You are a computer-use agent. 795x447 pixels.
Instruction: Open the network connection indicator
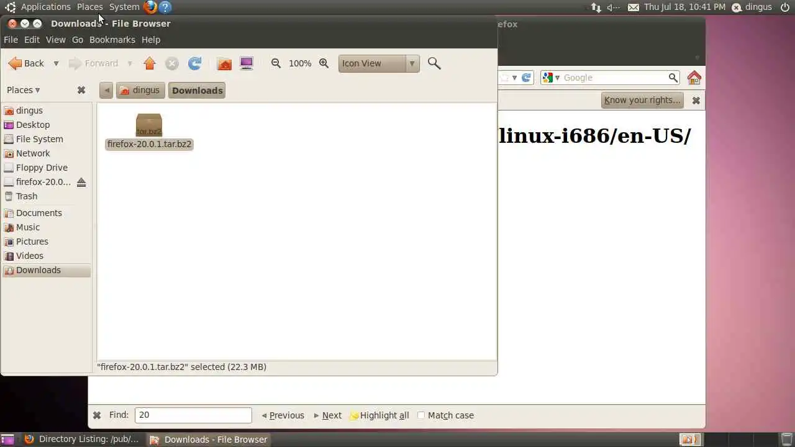(x=596, y=7)
